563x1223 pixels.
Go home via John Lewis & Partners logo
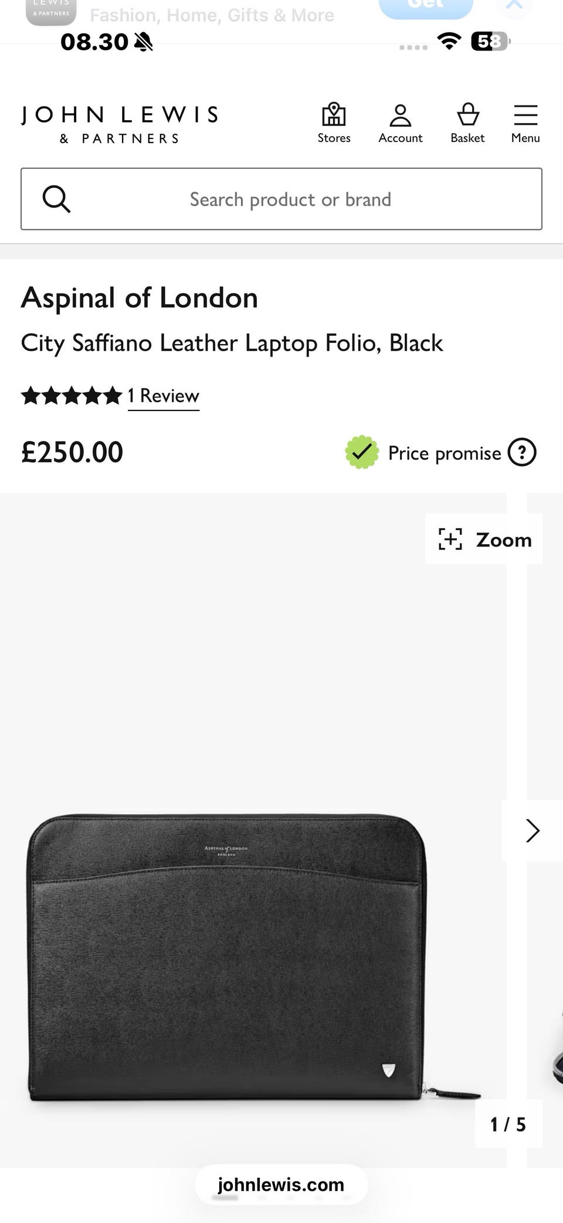pyautogui.click(x=120, y=124)
